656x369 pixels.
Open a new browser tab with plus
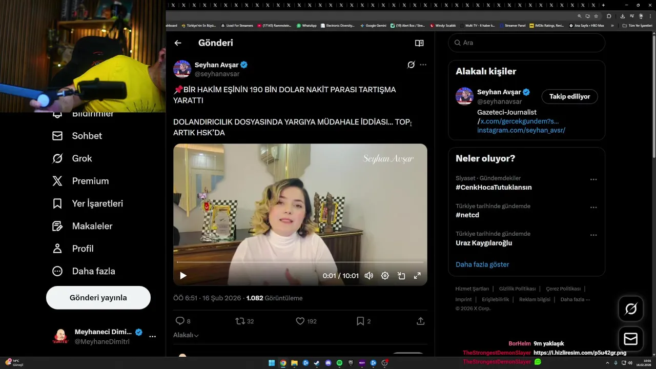pos(603,5)
